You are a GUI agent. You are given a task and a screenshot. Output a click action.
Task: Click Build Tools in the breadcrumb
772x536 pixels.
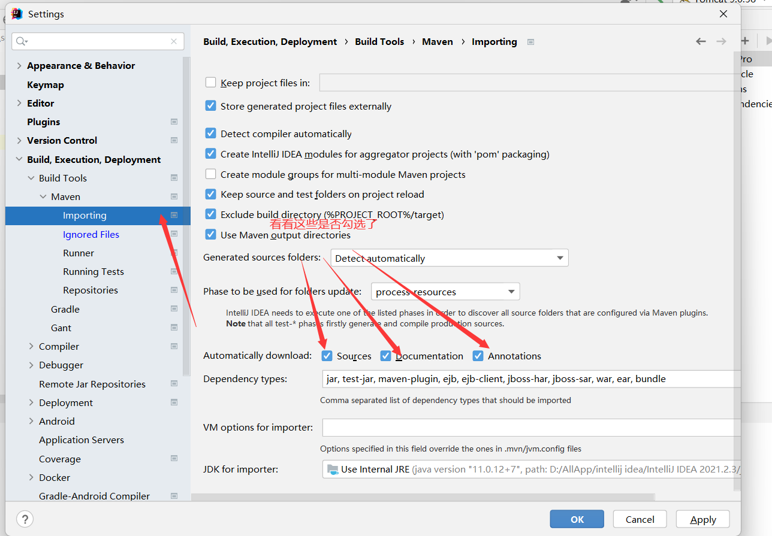(x=379, y=41)
